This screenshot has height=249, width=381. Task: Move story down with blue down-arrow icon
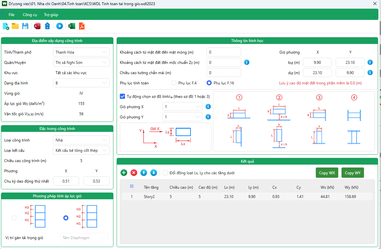pyautogui.click(x=154, y=173)
